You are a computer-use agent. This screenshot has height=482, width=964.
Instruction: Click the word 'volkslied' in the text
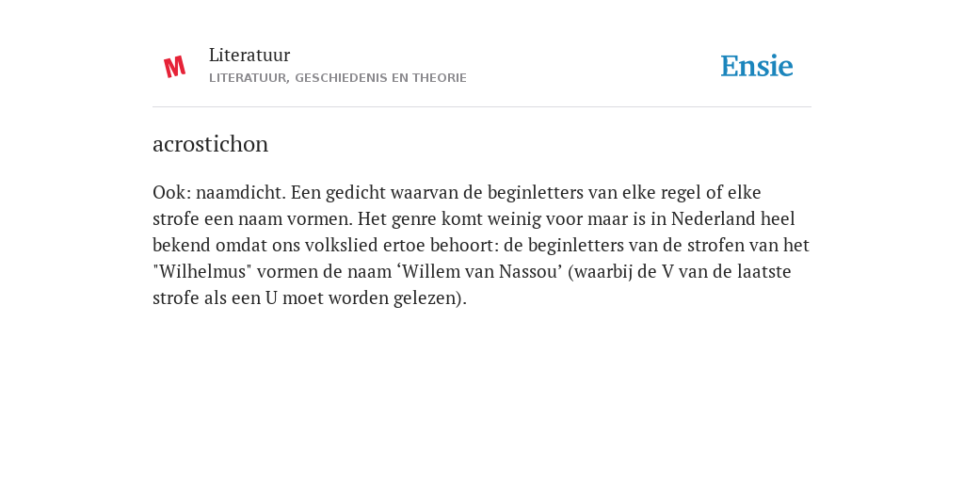coord(343,246)
